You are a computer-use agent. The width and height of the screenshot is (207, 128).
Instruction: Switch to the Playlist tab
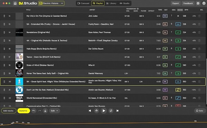[x=98, y=3]
